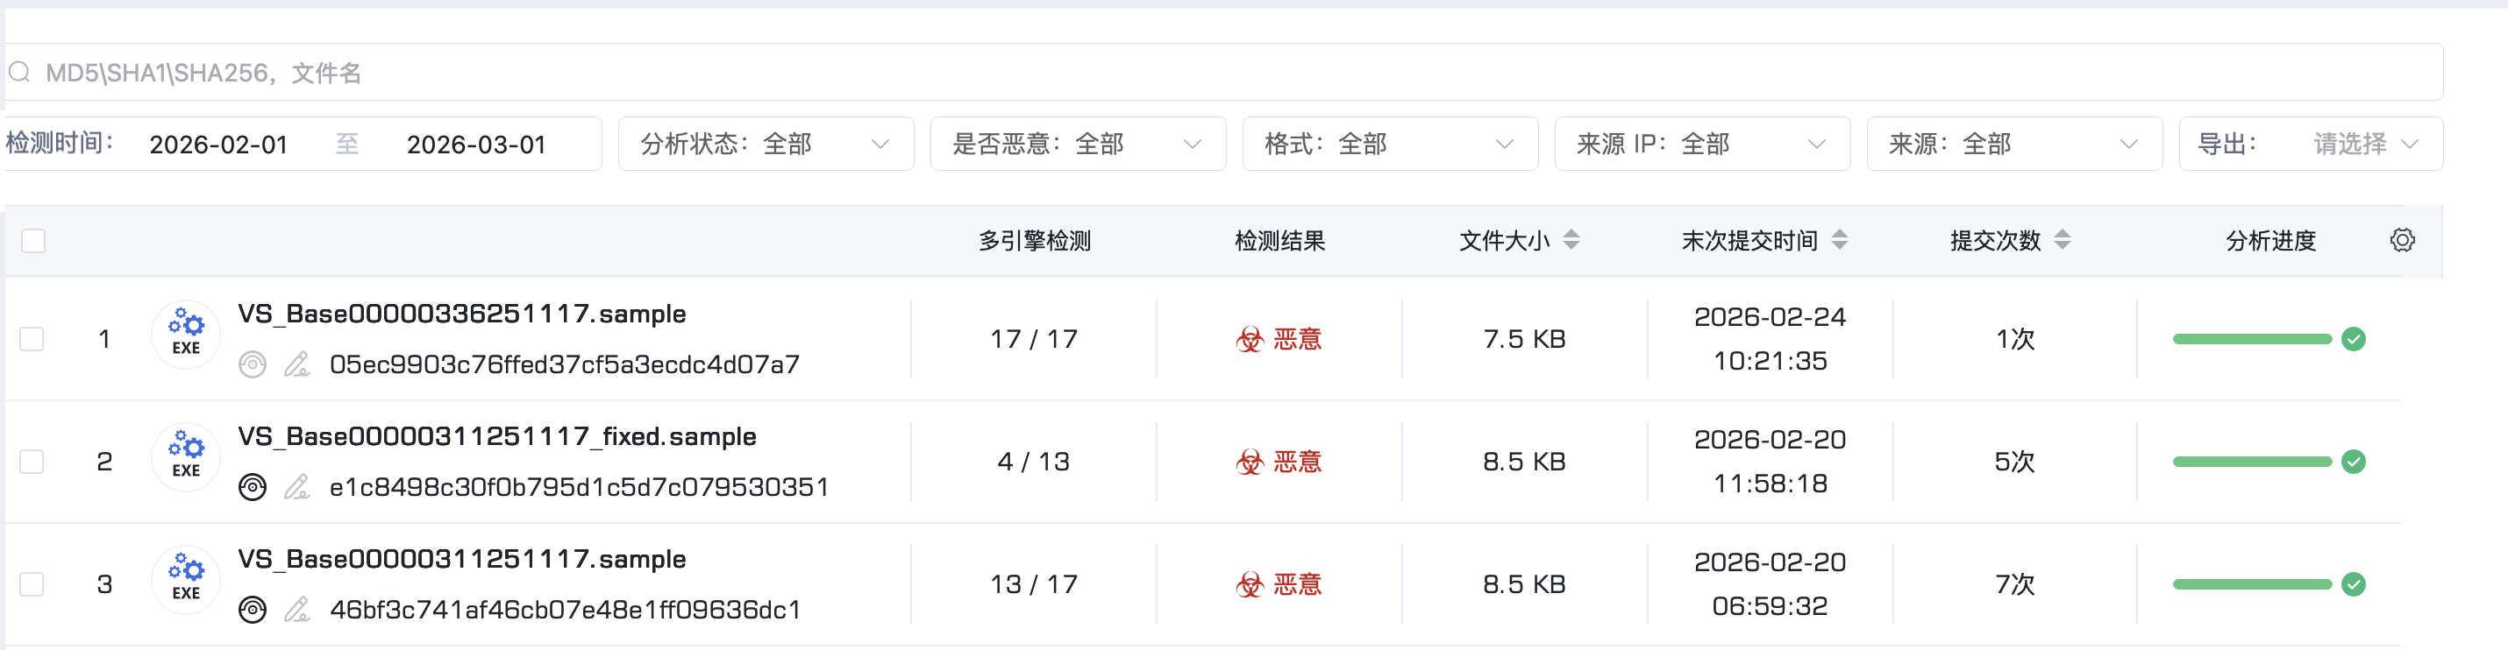Select the checkbox for row 3
The width and height of the screenshot is (2508, 650).
coord(32,583)
